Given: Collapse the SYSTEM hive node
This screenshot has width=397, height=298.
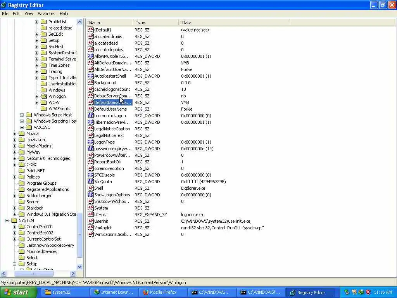Looking at the screenshot, I should click(7, 220).
